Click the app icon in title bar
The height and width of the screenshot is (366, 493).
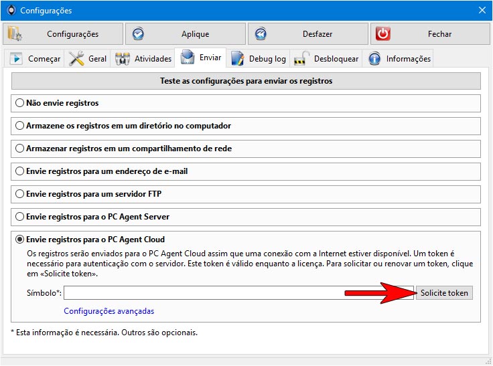[x=11, y=10]
